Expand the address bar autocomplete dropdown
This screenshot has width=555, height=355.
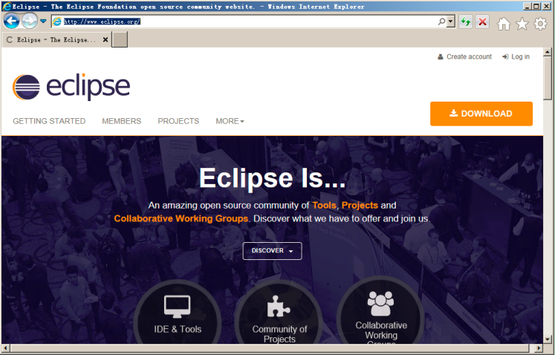pos(450,22)
